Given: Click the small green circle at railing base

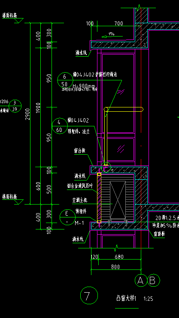Looking at the screenshot, I should pyautogui.click(x=106, y=167).
